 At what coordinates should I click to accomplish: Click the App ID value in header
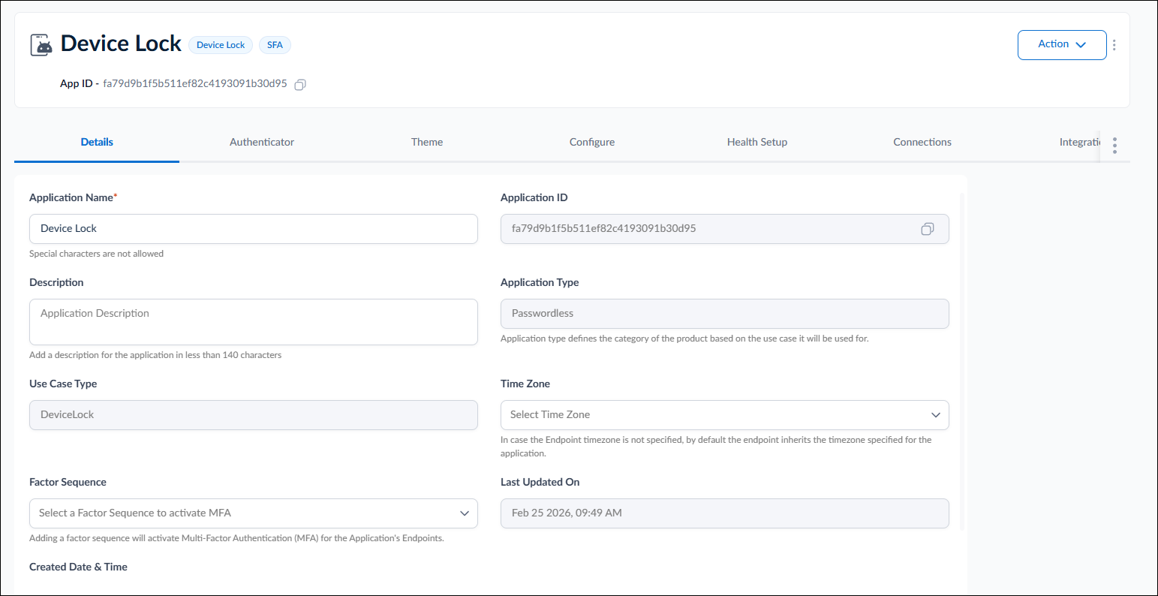click(x=195, y=84)
